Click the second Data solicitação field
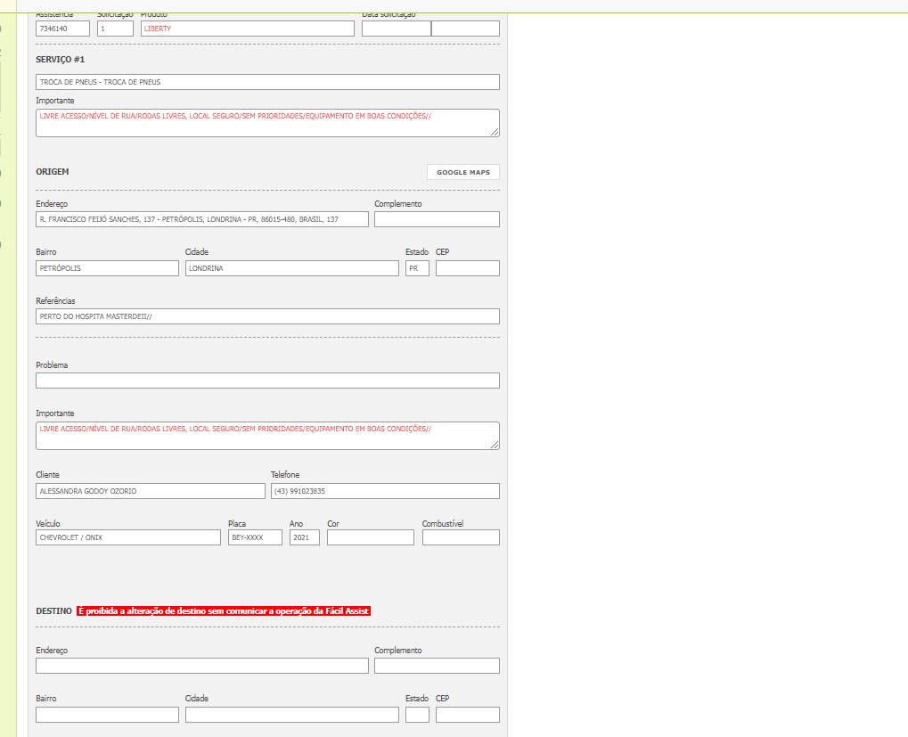This screenshot has width=908, height=737. pos(465,29)
